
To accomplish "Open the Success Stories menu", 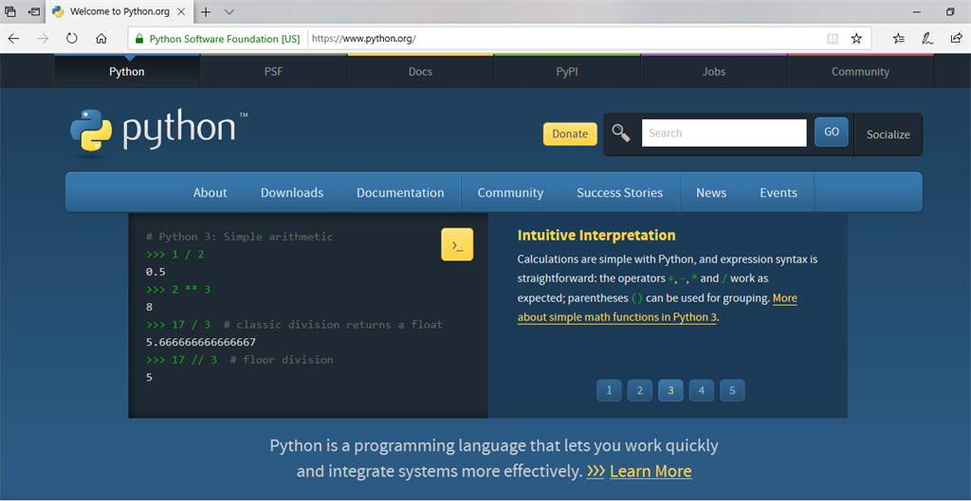I will (x=620, y=192).
